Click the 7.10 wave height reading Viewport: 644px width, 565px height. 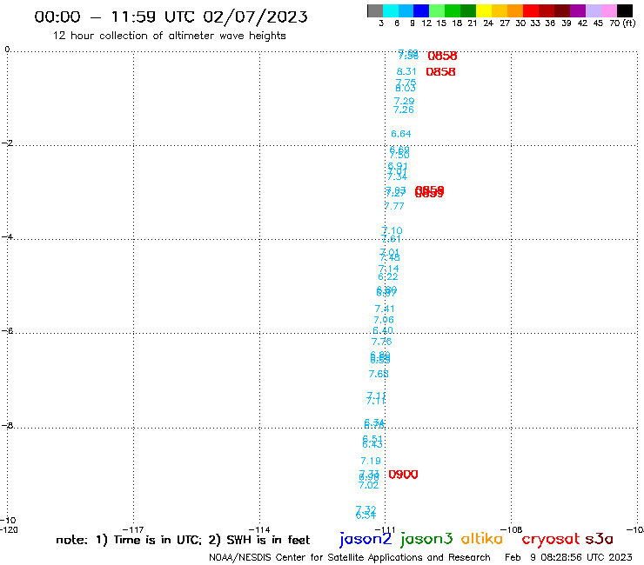(x=392, y=230)
